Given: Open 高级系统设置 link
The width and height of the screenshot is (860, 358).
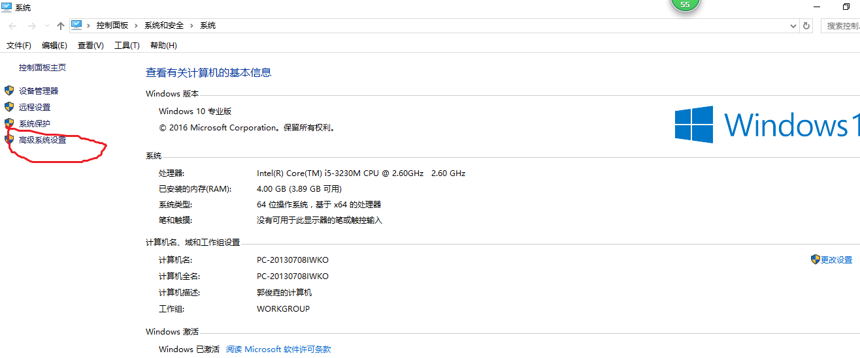Looking at the screenshot, I should [42, 140].
